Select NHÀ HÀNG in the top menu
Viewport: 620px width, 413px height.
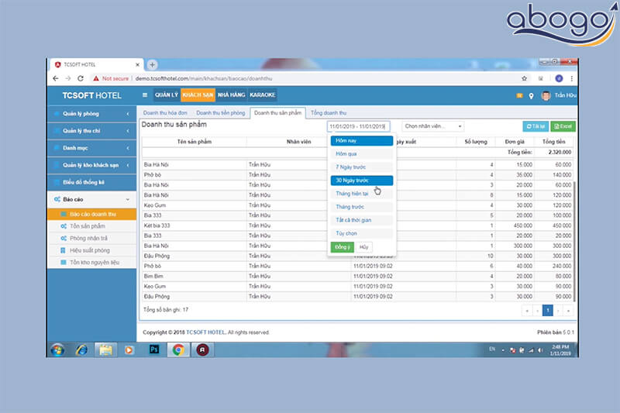pyautogui.click(x=231, y=95)
